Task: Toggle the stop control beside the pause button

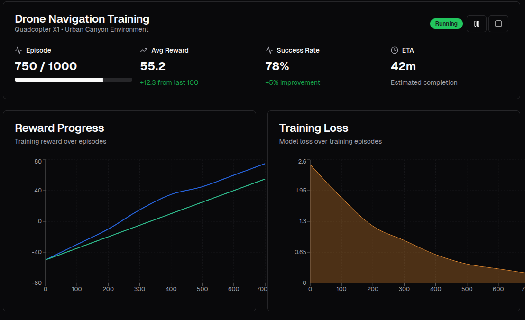Action: (x=498, y=23)
